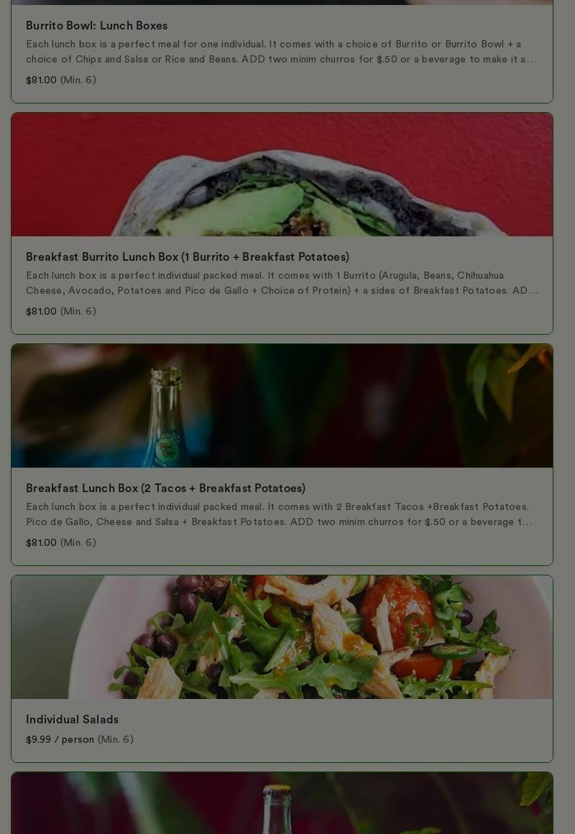Click the Burrito Bowl $81.00 price
Image resolution: width=575 pixels, height=834 pixels.
[41, 80]
